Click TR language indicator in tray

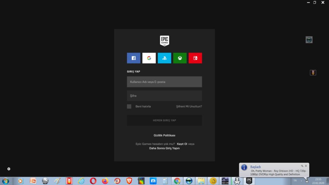tap(295, 181)
